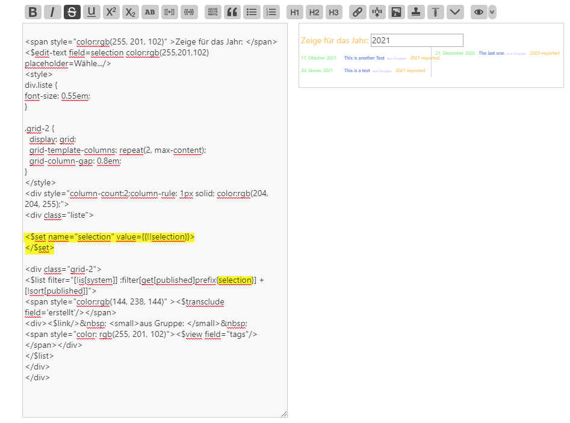Apply underline formatting
Screen dimensions: 570x423
point(91,12)
